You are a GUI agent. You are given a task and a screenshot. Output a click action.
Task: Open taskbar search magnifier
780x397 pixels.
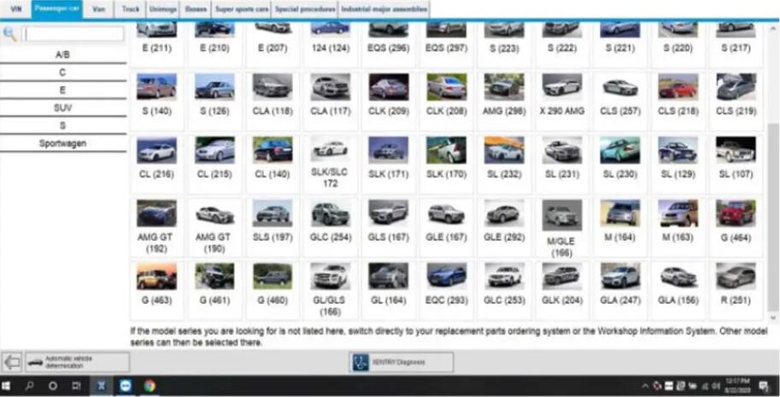[29, 386]
